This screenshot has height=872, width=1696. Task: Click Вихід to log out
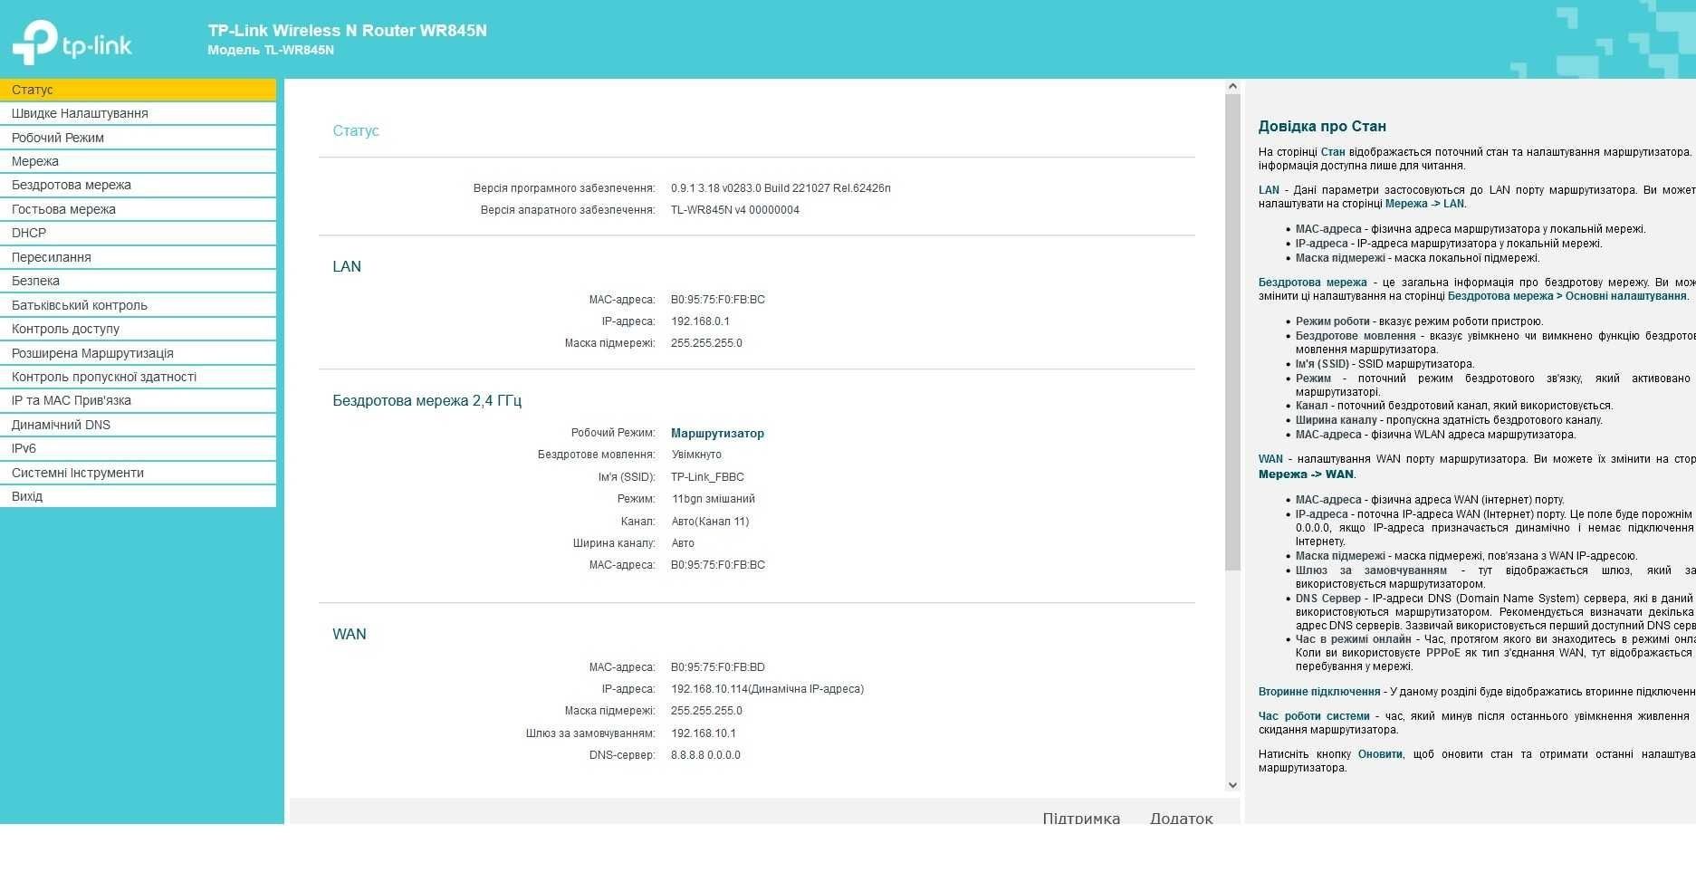138,496
